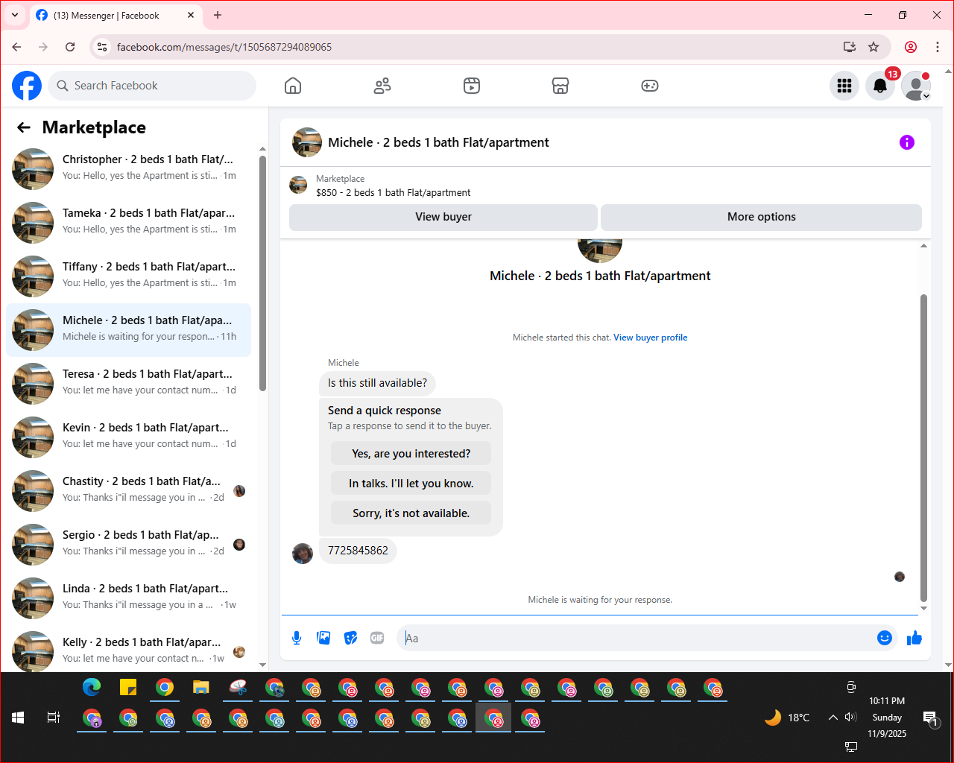Open Linda's conversation
Image resolution: width=954 pixels, height=763 pixels.
point(128,598)
